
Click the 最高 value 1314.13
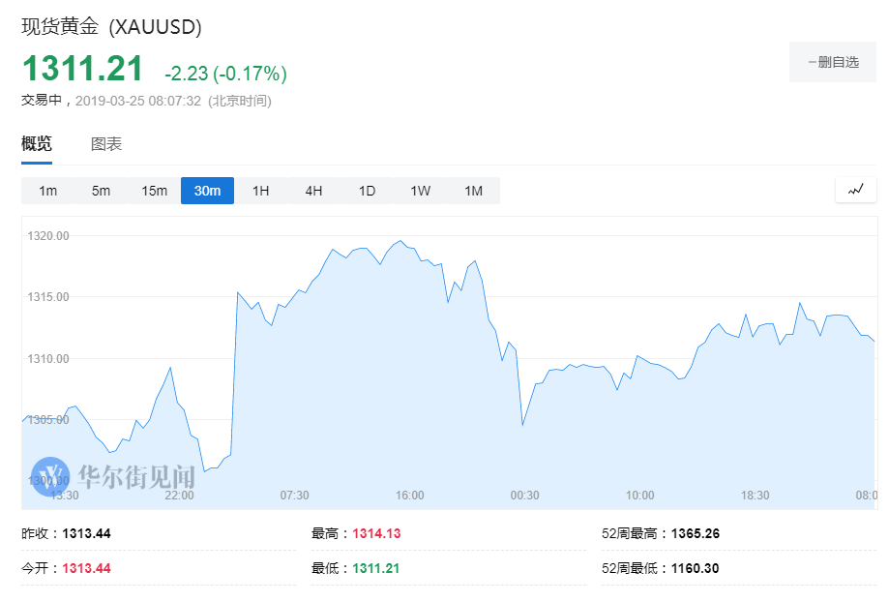tap(376, 533)
